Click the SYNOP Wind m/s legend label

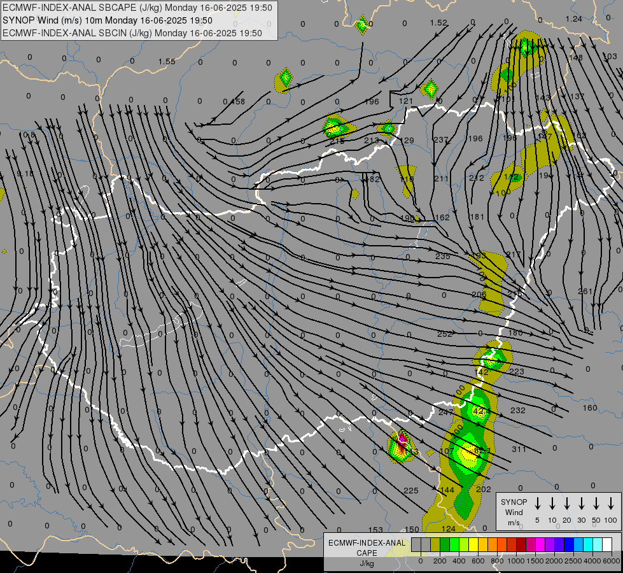point(514,512)
